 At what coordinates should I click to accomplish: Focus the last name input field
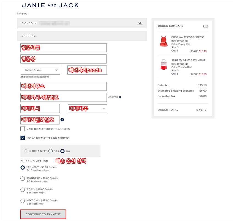(x=64, y=59)
